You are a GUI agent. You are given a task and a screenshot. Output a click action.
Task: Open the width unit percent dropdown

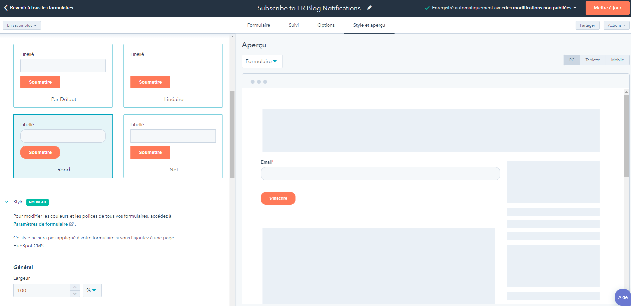pos(92,290)
